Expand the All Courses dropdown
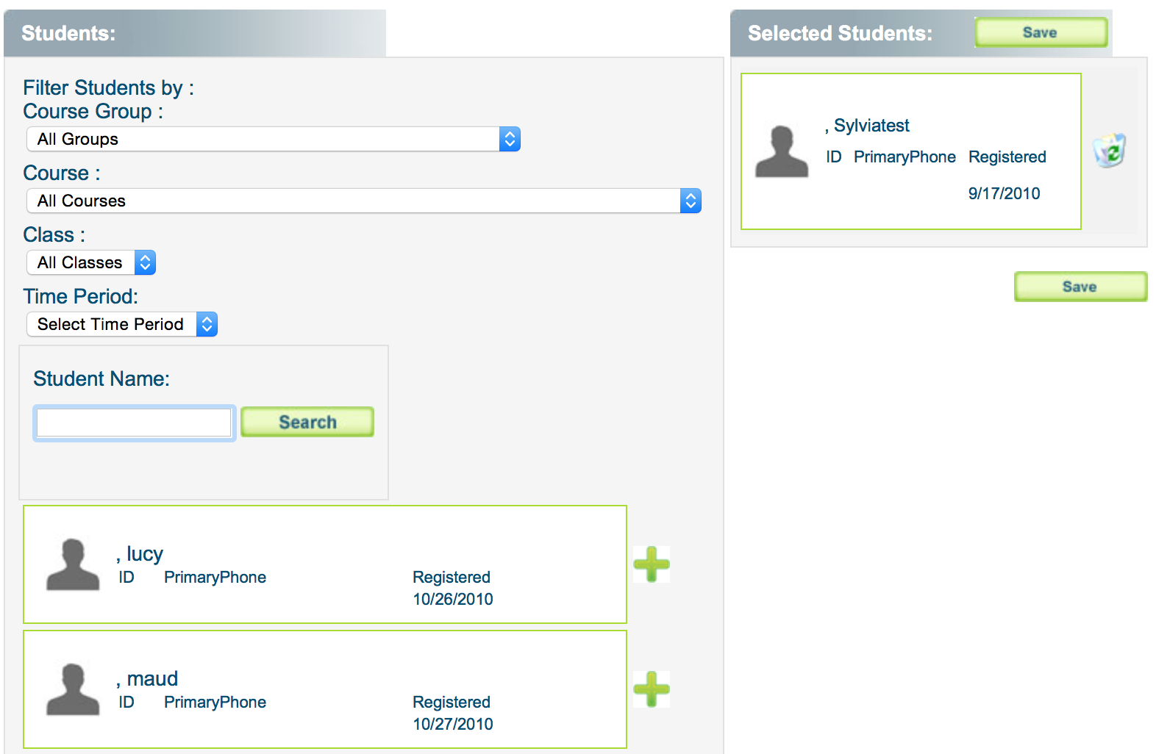The width and height of the screenshot is (1156, 754). click(363, 201)
